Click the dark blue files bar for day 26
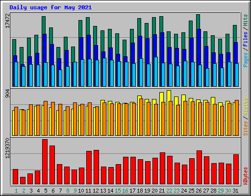Viewport: 251px width, 196px height. (x=199, y=47)
